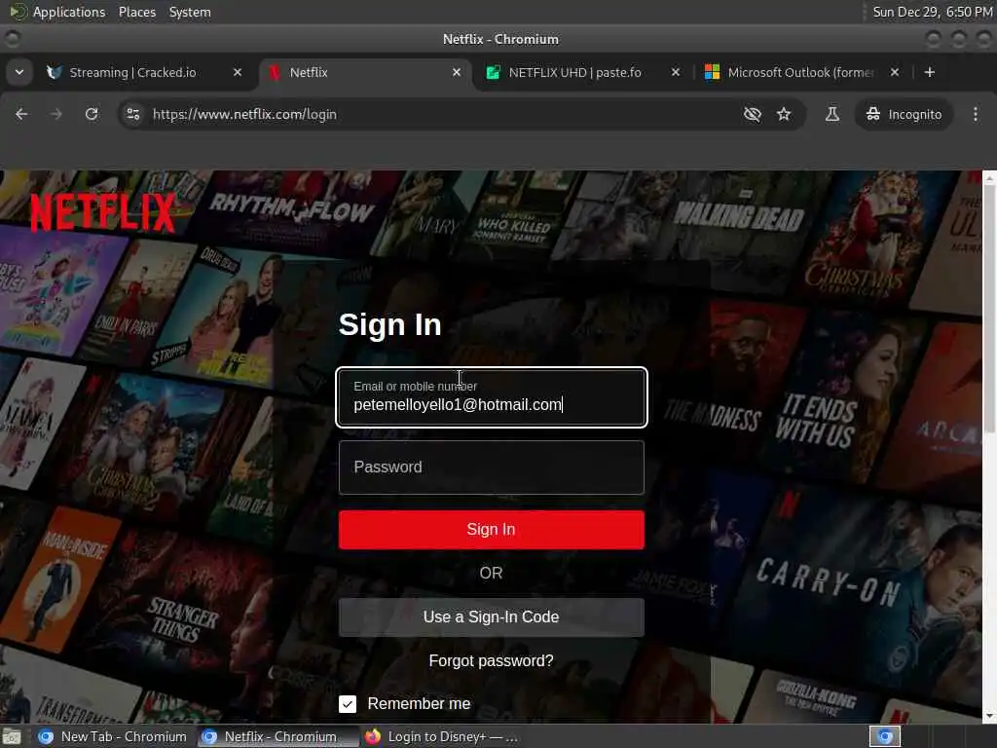This screenshot has height=748, width=997.
Task: Click the date and time clock
Action: click(932, 12)
